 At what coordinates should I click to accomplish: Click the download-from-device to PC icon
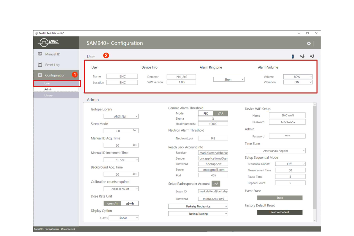tap(302, 56)
